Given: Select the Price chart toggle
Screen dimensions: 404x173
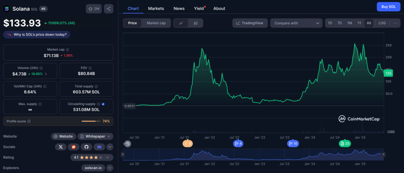Looking at the screenshot, I should click(133, 23).
